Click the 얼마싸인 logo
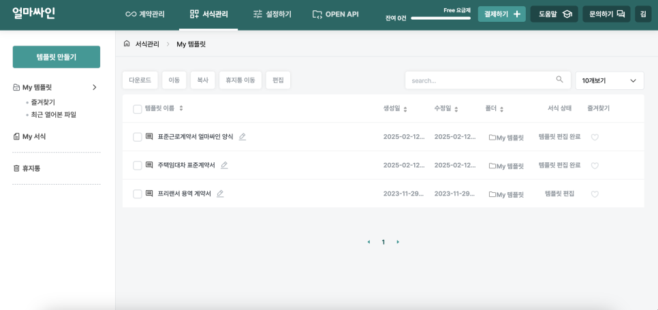The height and width of the screenshot is (310, 658). pos(33,14)
